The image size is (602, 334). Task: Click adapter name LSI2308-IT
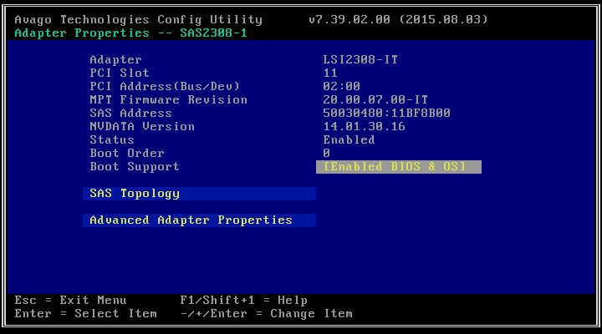(x=360, y=60)
